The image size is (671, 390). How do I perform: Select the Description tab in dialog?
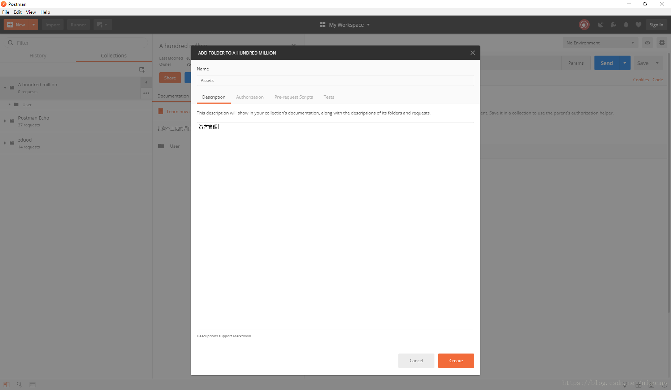coord(214,97)
